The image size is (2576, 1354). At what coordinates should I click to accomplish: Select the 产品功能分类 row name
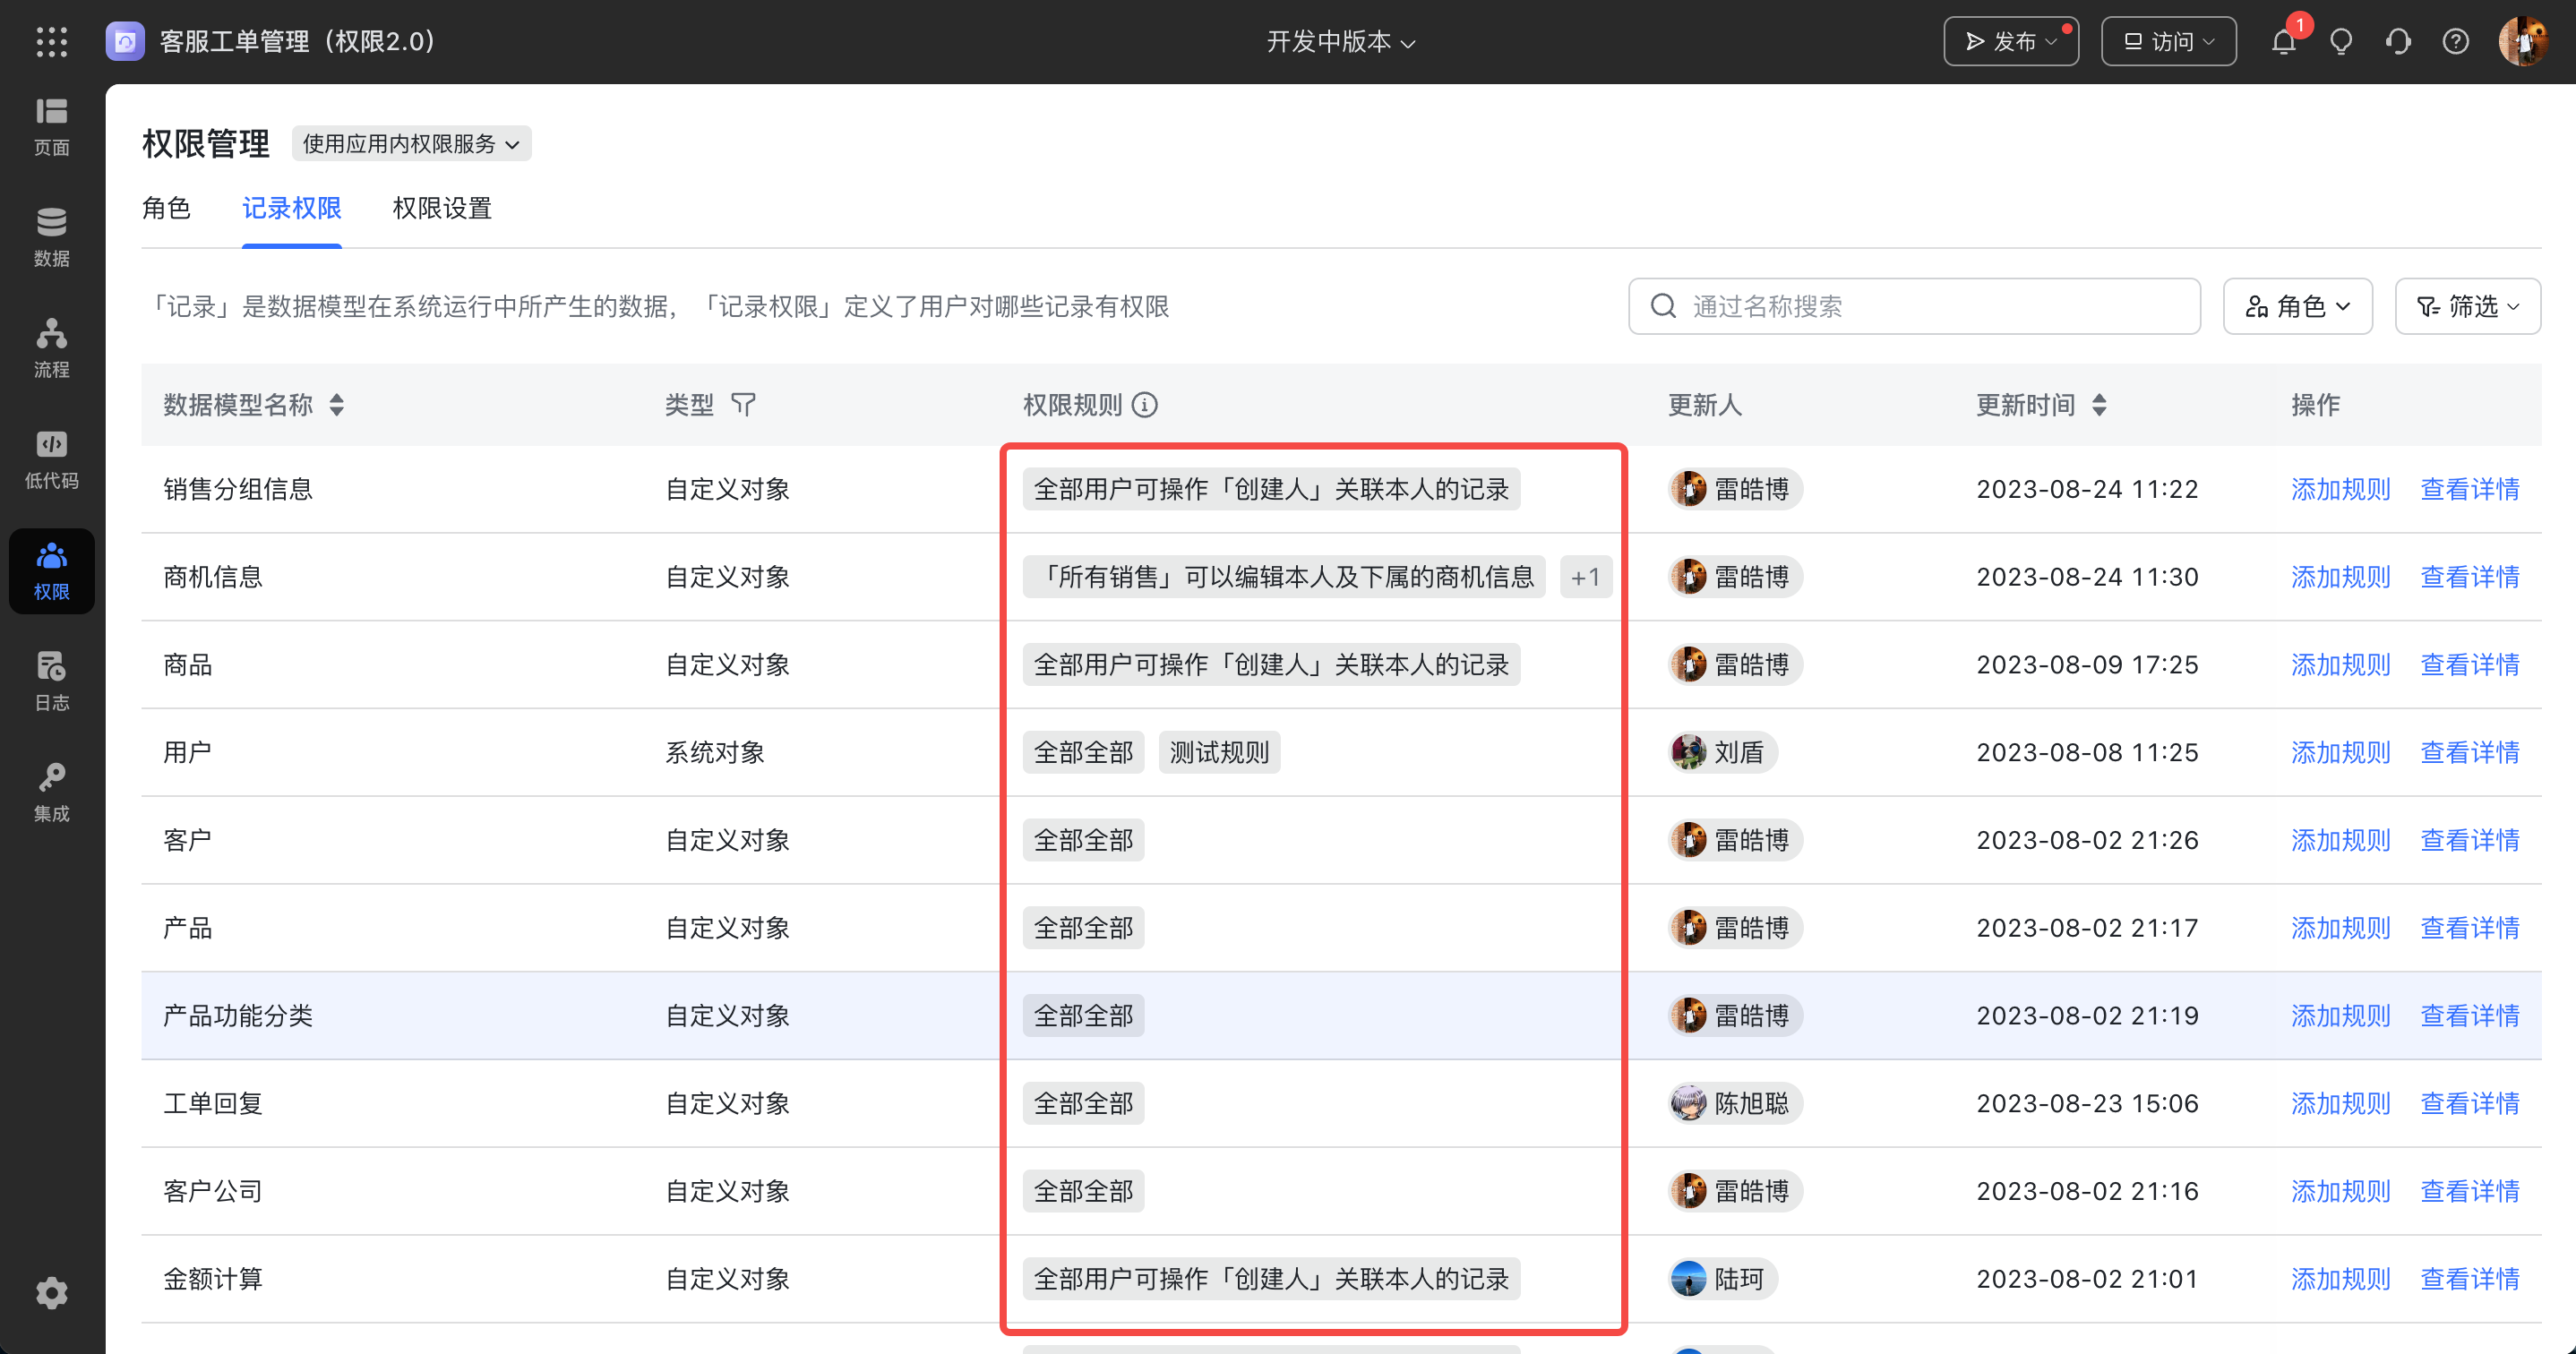(x=238, y=1016)
